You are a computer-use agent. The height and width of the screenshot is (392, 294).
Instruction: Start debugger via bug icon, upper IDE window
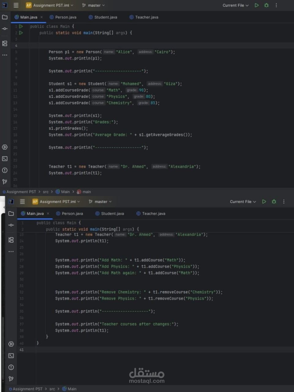click(x=266, y=5)
